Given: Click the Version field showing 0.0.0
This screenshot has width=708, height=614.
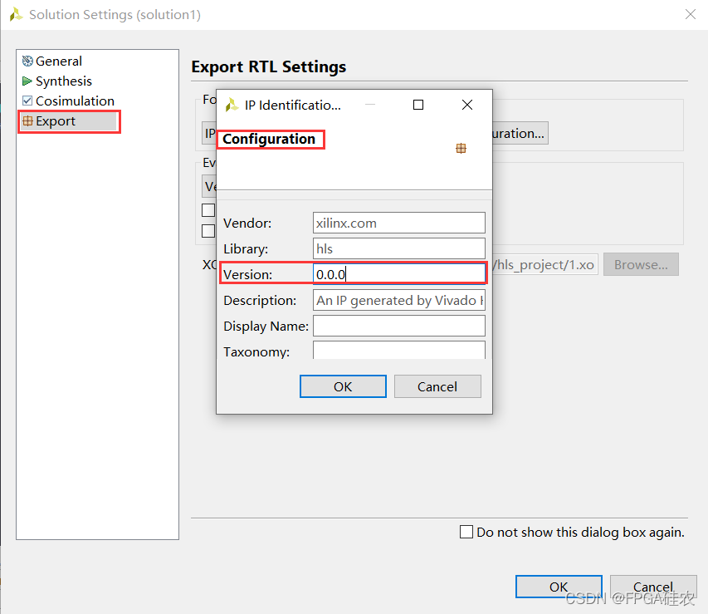Looking at the screenshot, I should pos(399,274).
